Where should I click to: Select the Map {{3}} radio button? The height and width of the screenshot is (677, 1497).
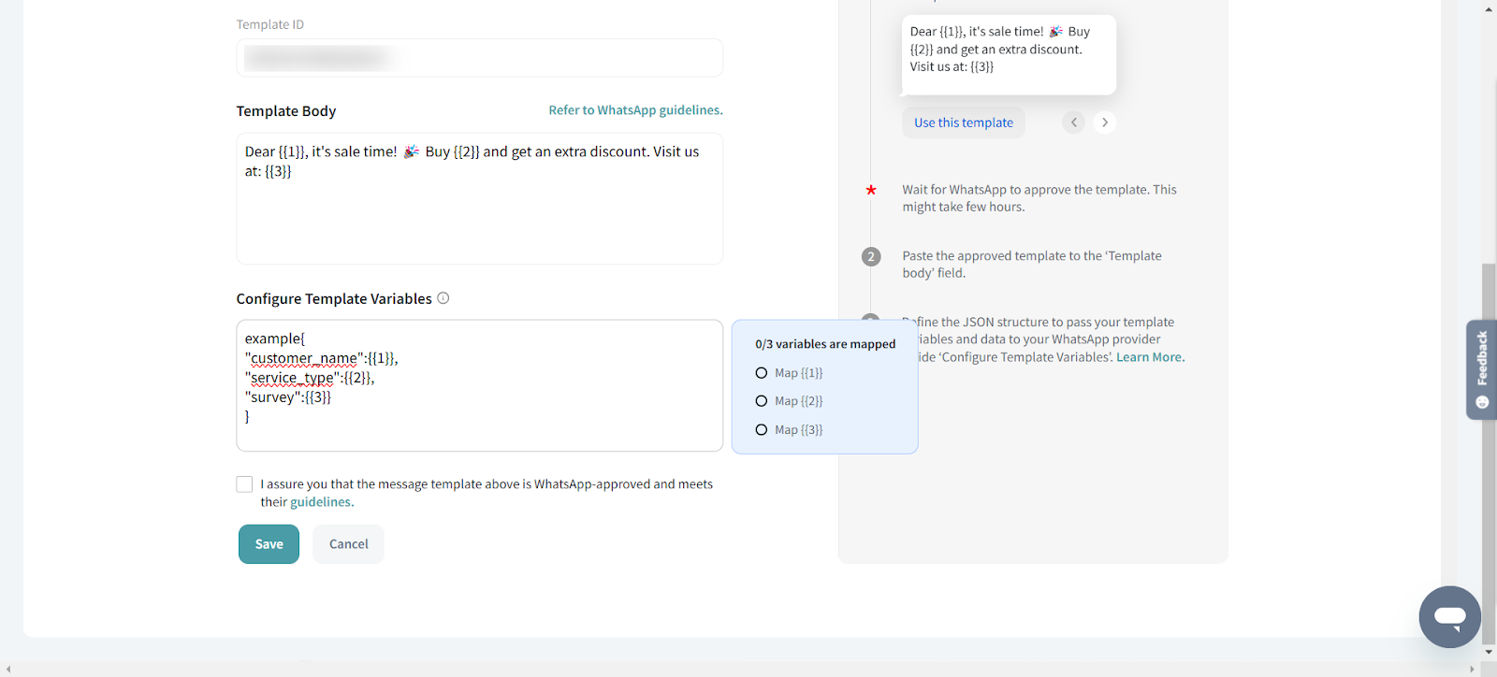(762, 430)
